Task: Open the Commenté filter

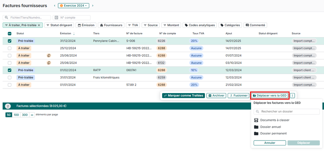Action: point(255,25)
